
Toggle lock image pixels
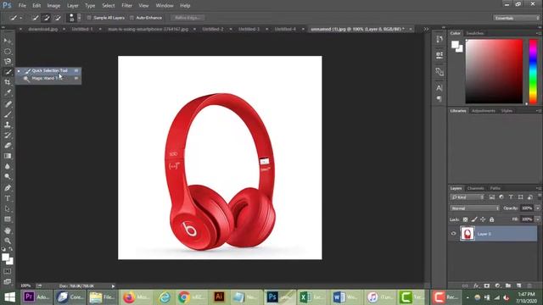click(x=474, y=219)
